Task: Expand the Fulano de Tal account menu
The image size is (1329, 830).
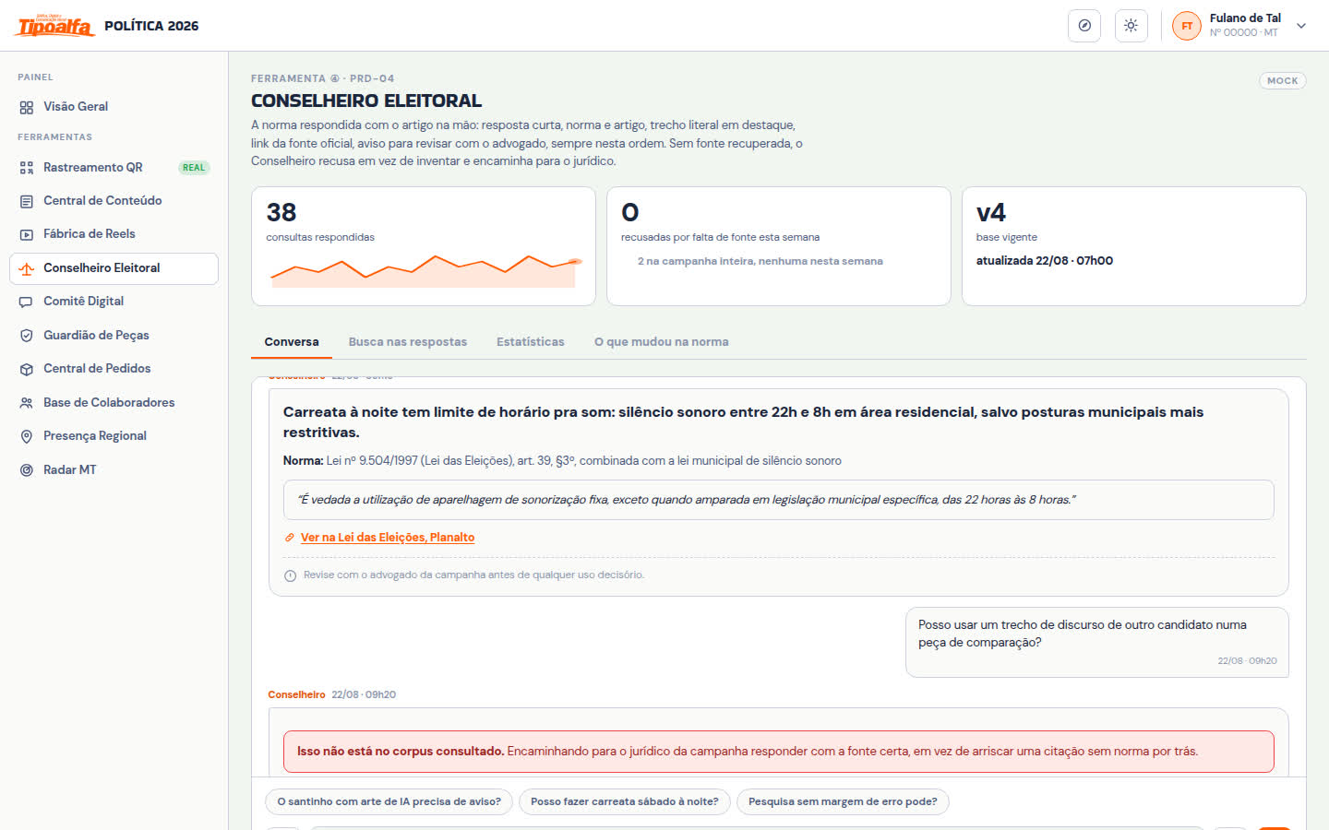Action: point(1301,26)
